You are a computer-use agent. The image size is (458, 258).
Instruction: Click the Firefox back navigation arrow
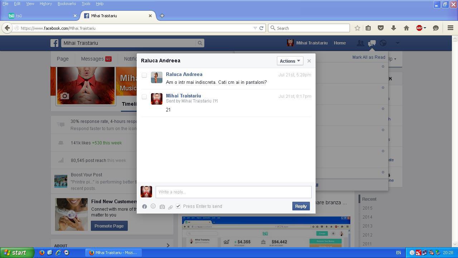click(x=7, y=28)
